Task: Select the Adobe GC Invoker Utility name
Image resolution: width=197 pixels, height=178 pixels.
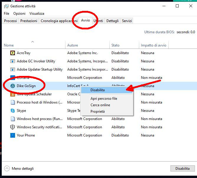Action: pos(36,61)
